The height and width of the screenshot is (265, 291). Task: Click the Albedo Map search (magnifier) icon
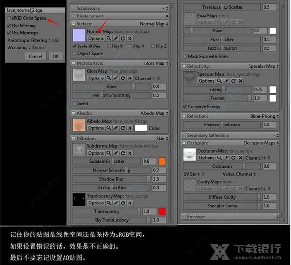[109, 128]
